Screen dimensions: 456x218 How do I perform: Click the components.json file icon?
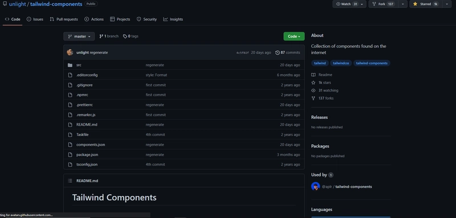pos(70,145)
